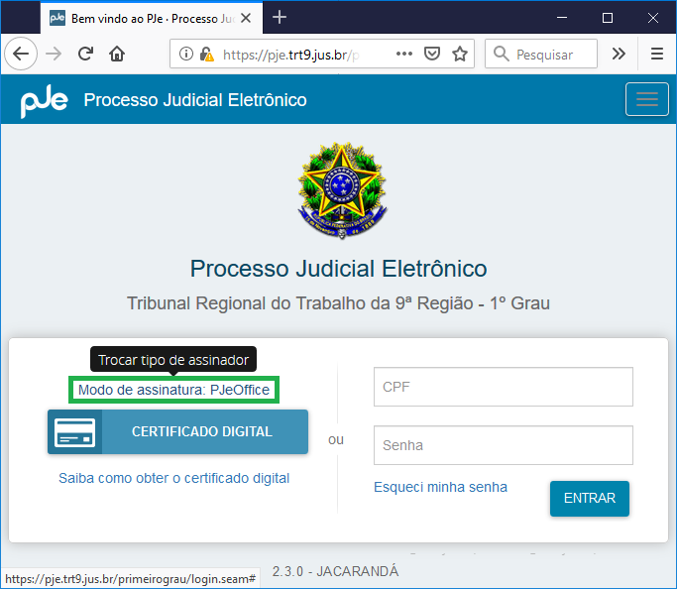Click the CERTIFICADO DIGITAL button
The height and width of the screenshot is (589, 677).
177,431
